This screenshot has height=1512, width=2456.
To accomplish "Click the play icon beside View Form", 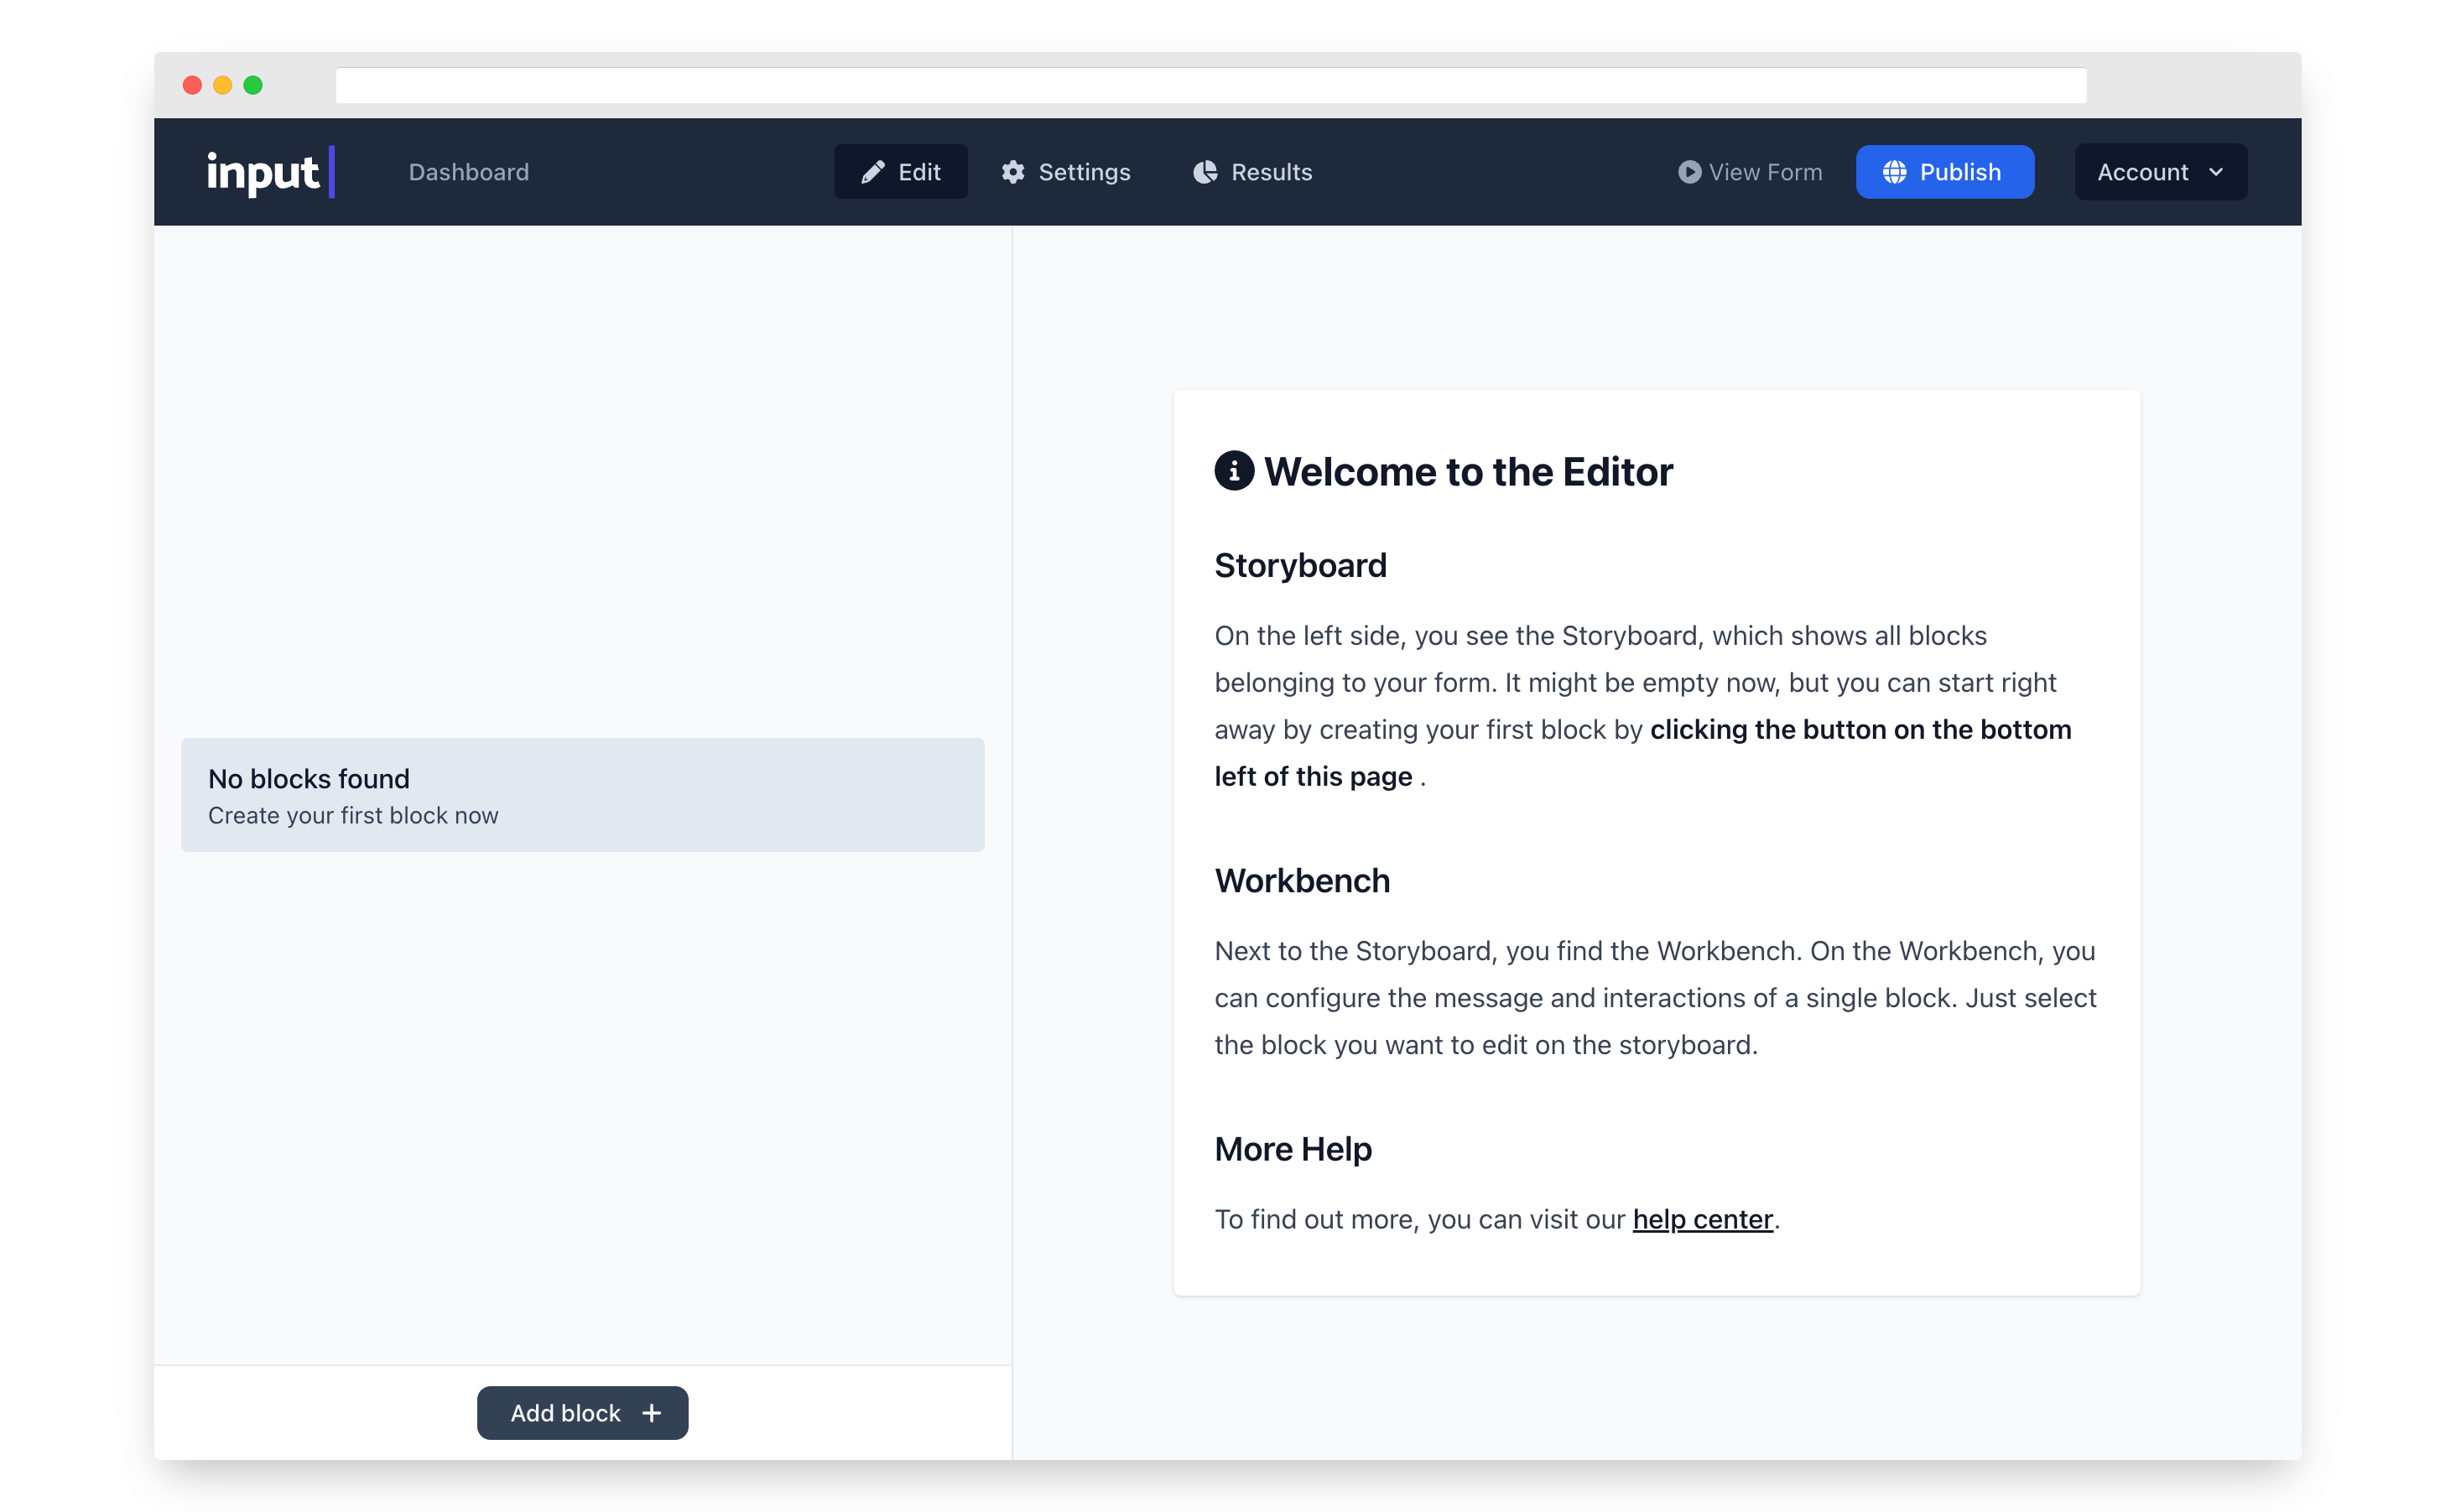I will click(x=1689, y=172).
